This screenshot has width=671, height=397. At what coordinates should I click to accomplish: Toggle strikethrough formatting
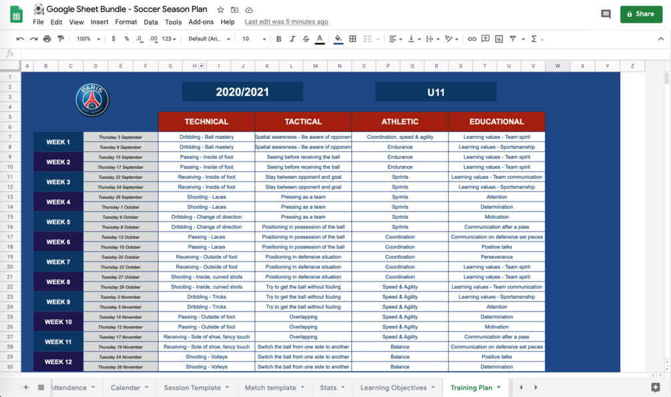[306, 39]
